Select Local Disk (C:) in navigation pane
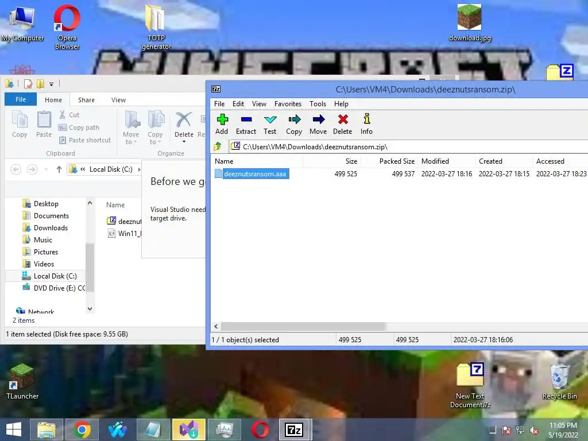588x441 pixels. (49, 276)
